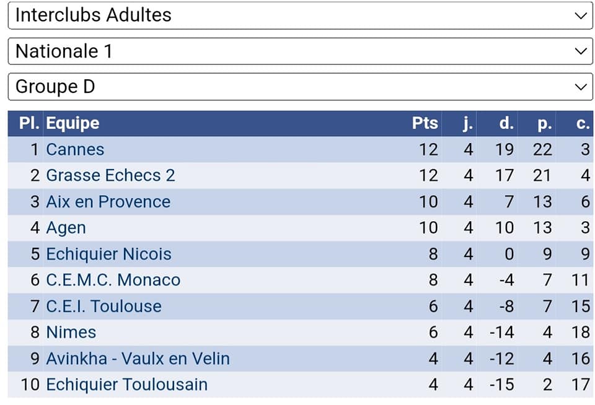
Task: Open the Echiquier Toulousain team link
Action: tap(126, 385)
